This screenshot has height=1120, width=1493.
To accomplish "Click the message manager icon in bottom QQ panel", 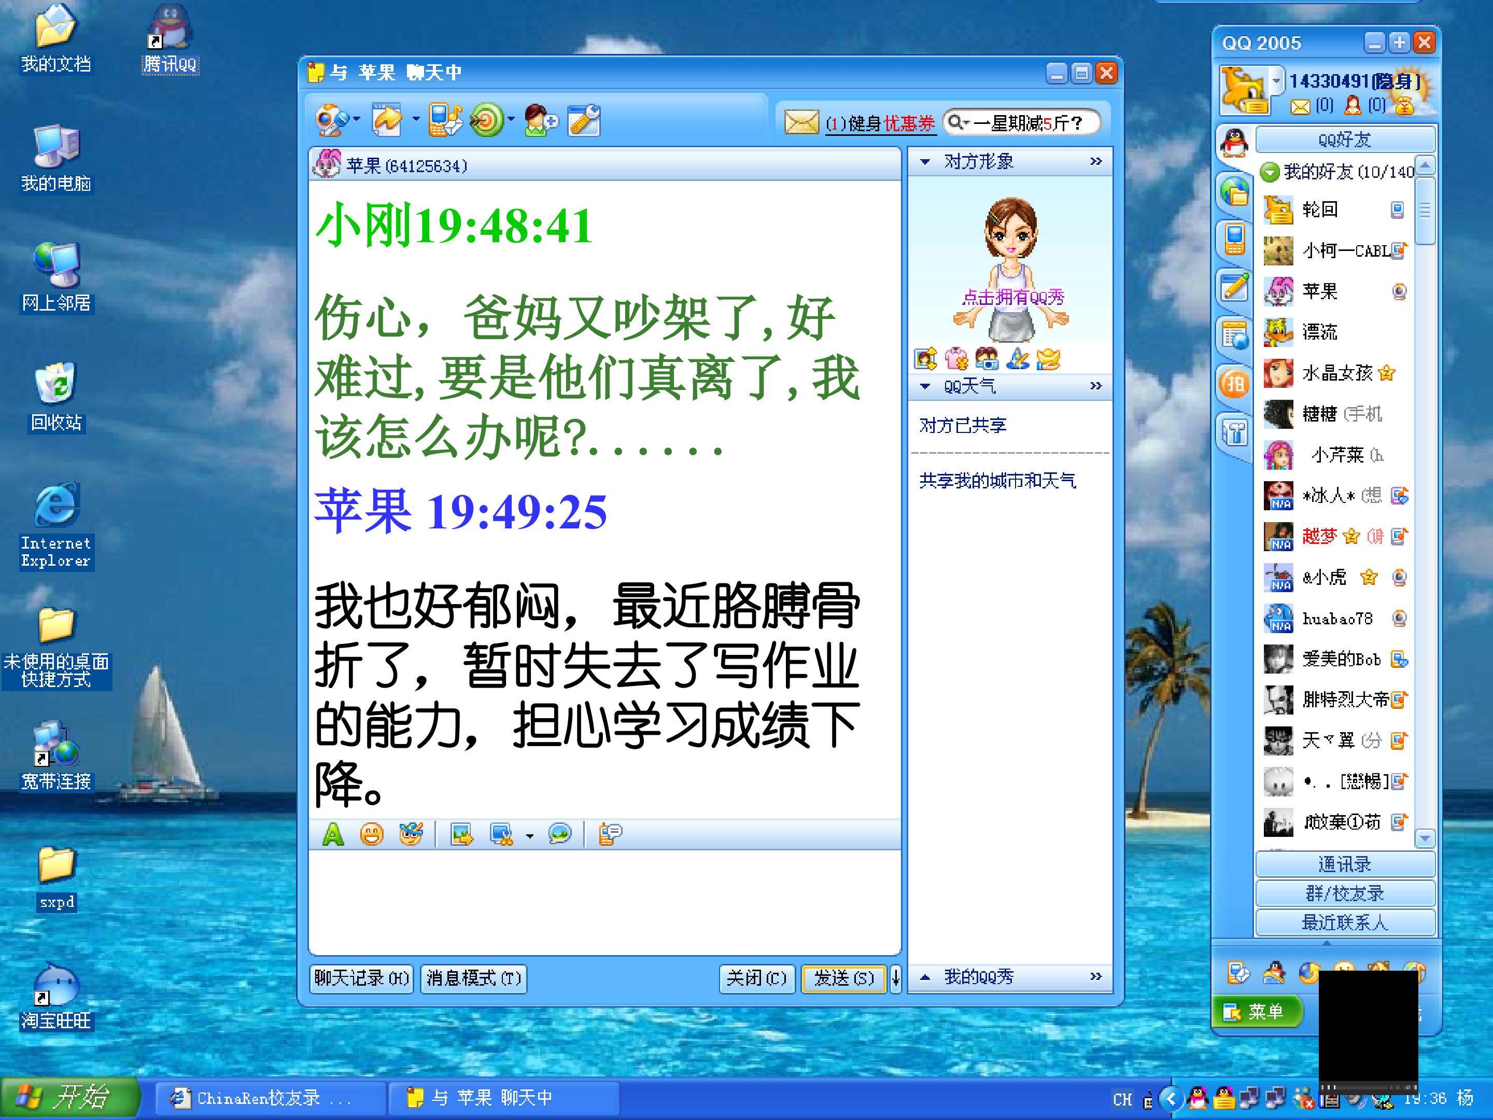I will pos(1238,973).
